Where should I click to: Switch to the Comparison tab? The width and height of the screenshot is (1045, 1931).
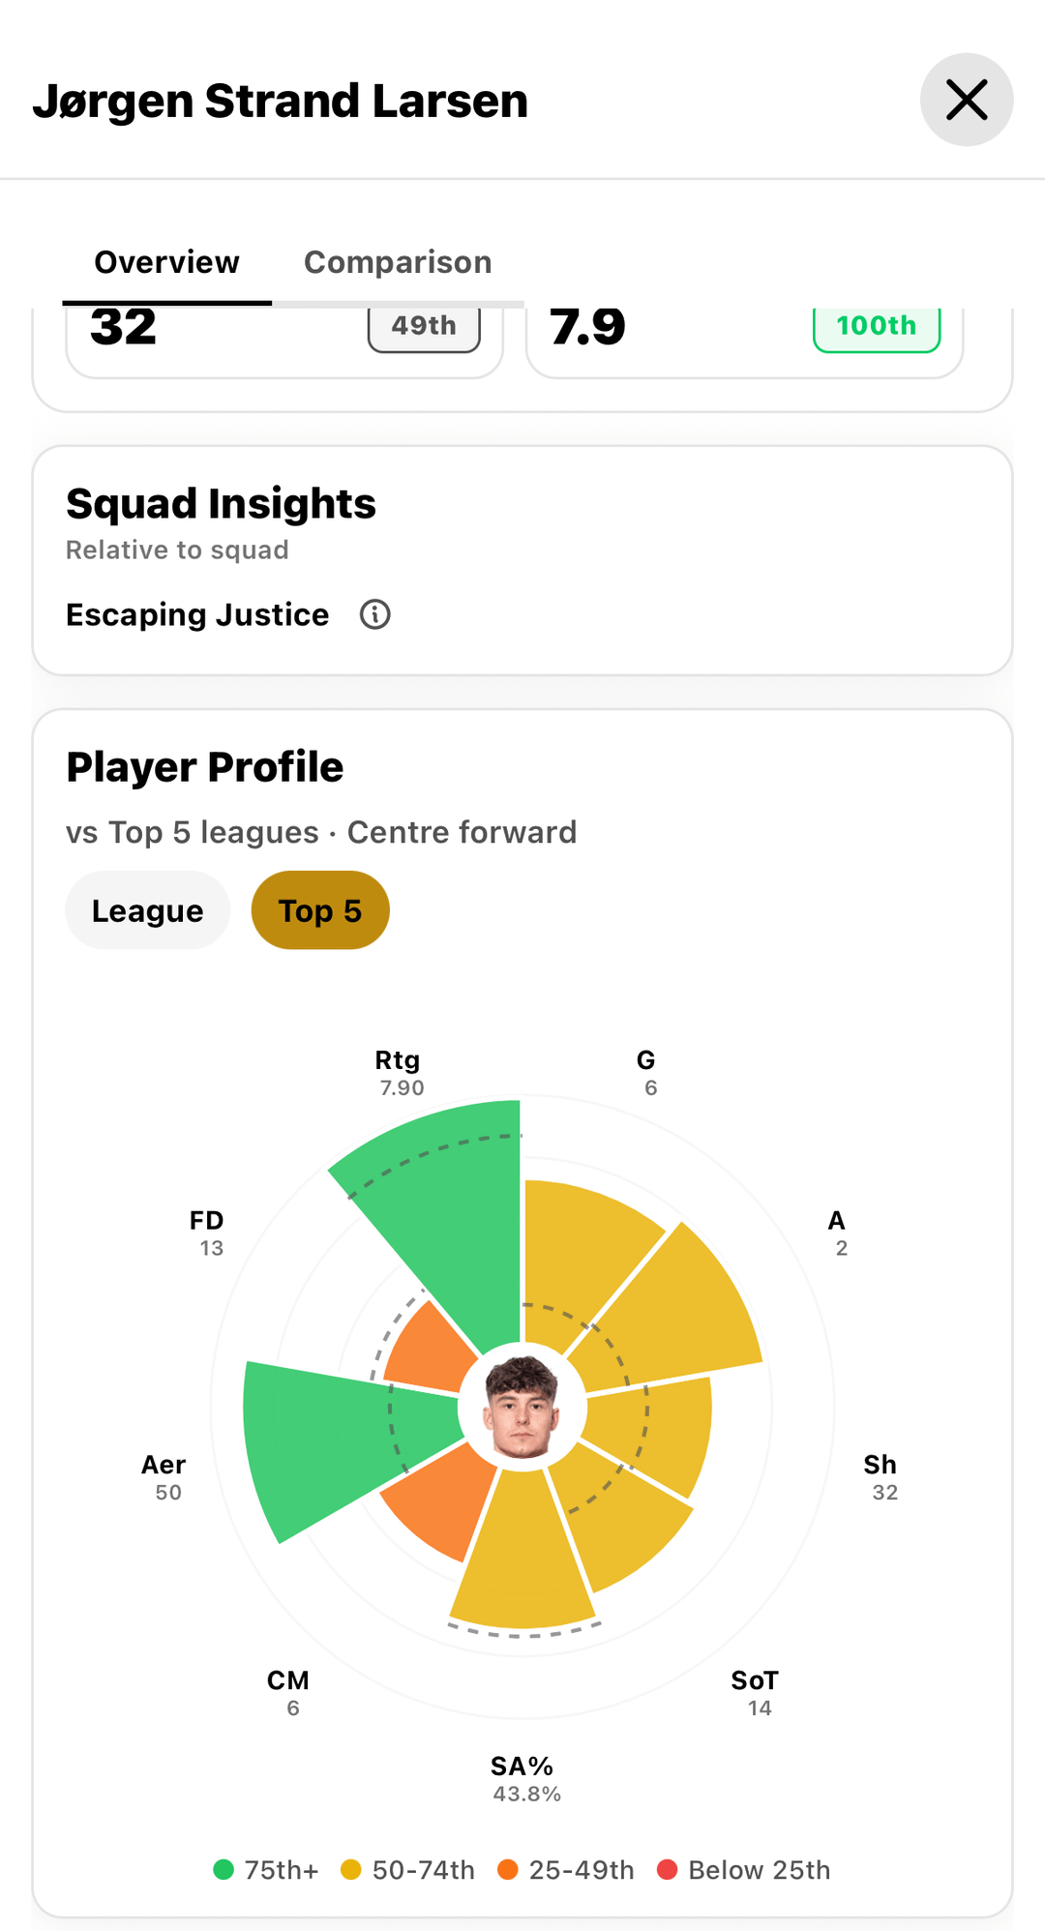(x=398, y=262)
